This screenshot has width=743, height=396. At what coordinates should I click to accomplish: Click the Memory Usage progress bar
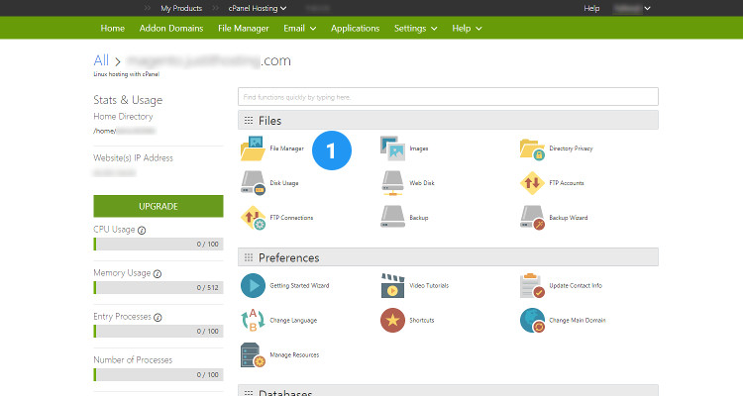pos(159,287)
